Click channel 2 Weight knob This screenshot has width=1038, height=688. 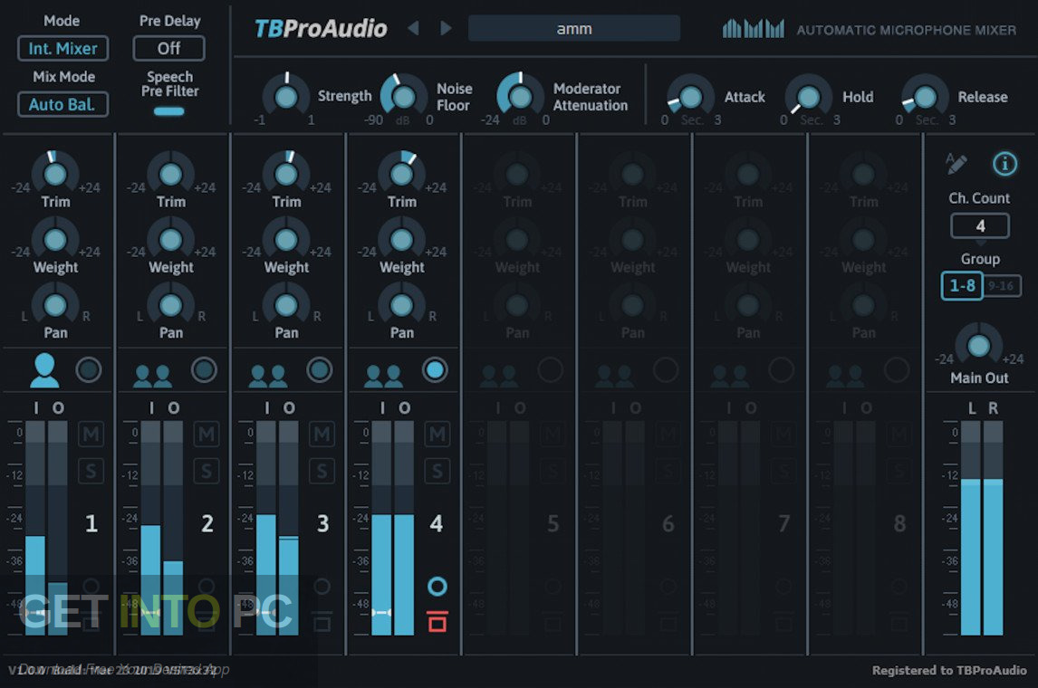point(171,240)
